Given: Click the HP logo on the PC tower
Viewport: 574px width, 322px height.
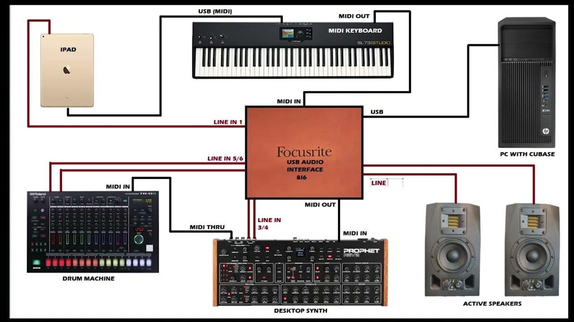Looking at the screenshot, I should [x=545, y=131].
